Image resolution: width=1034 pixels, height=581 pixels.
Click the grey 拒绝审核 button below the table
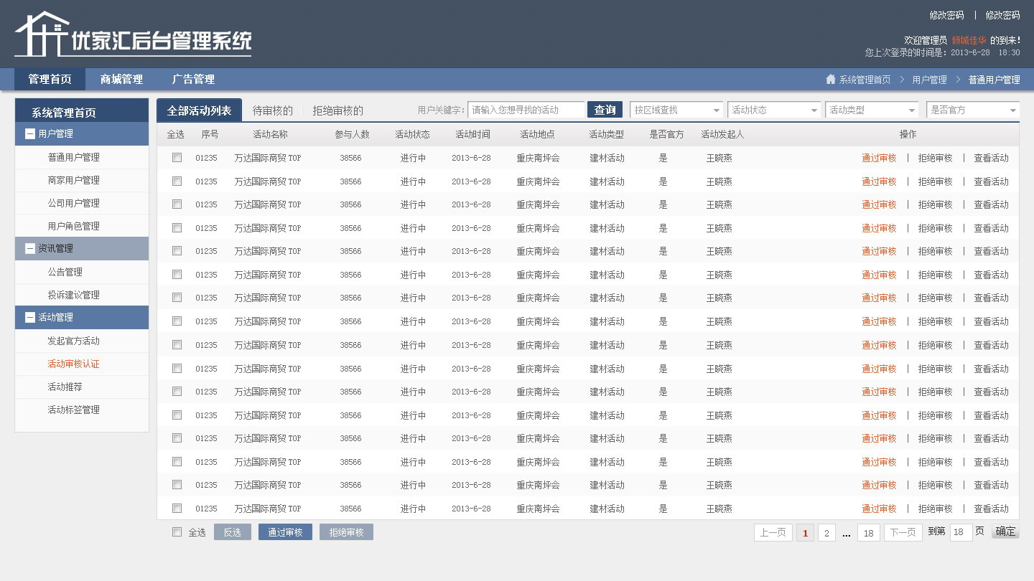[346, 532]
